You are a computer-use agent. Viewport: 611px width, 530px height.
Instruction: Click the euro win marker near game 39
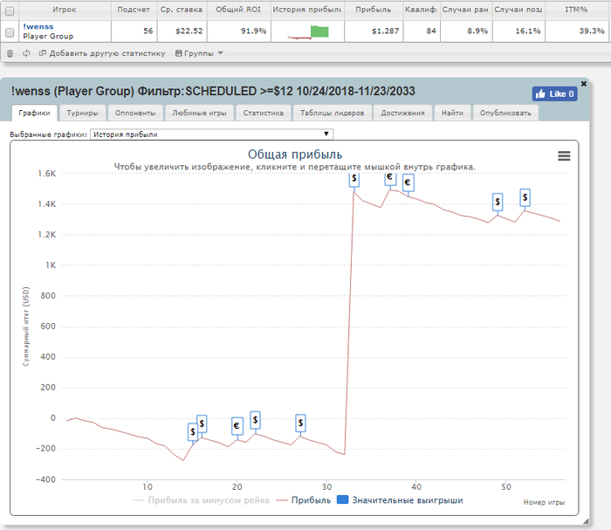coord(408,182)
